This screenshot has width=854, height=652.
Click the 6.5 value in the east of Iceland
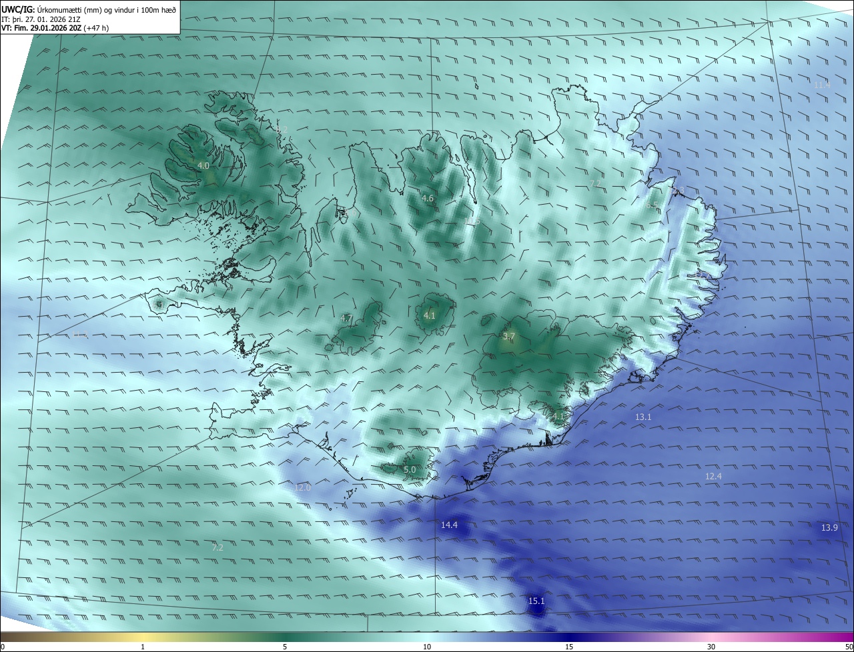(652, 206)
